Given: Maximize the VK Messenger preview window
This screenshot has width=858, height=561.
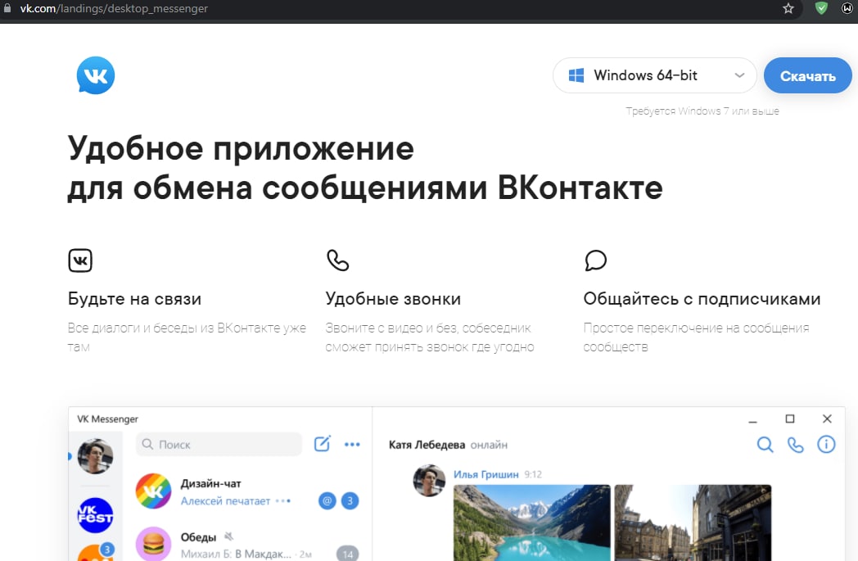Looking at the screenshot, I should tap(789, 418).
